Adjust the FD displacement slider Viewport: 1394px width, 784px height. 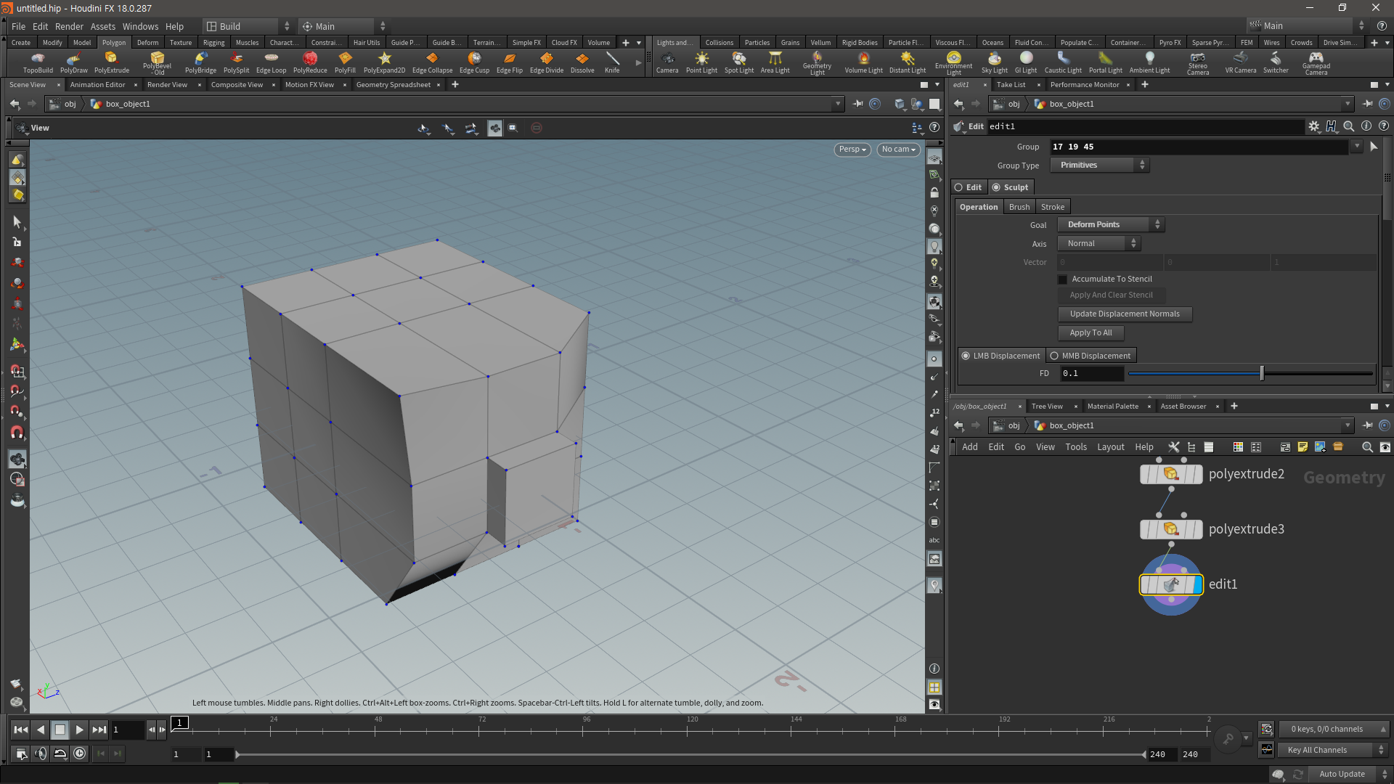point(1262,374)
